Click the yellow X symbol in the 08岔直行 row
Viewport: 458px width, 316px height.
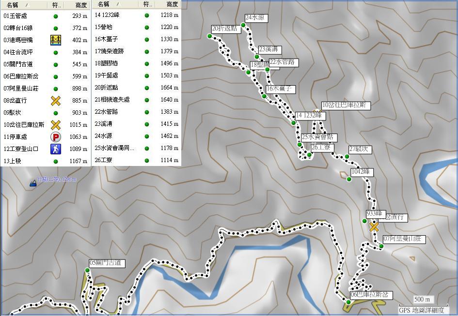56,101
